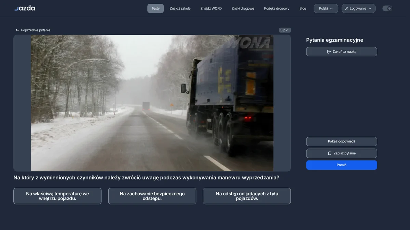This screenshot has height=230, width=410.
Task: Select answer about odstęp od jadących z tyłu
Action: point(247,196)
